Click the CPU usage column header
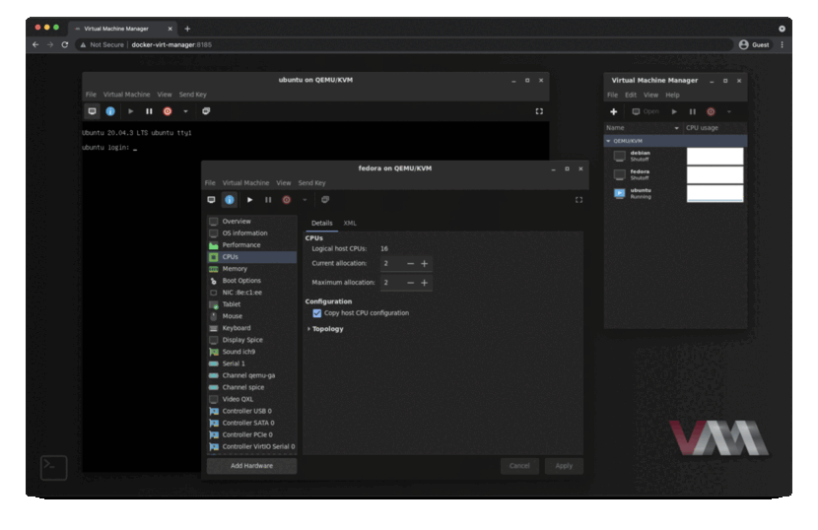The width and height of the screenshot is (818, 530). click(x=715, y=128)
